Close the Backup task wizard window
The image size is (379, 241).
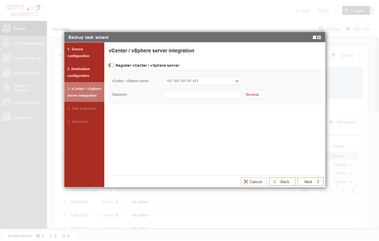click(319, 38)
